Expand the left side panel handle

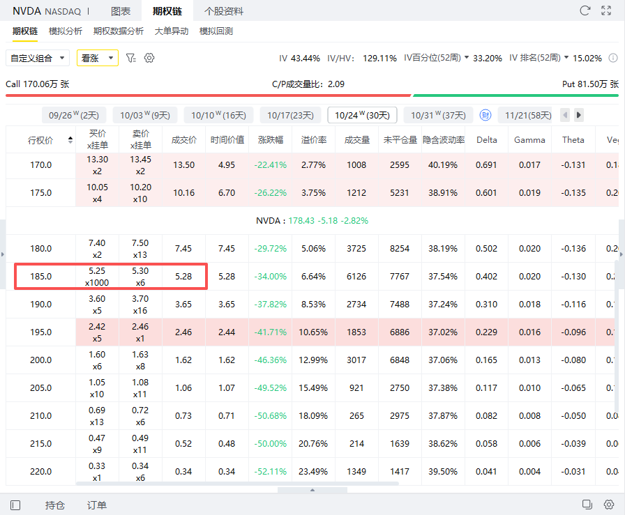2,254
